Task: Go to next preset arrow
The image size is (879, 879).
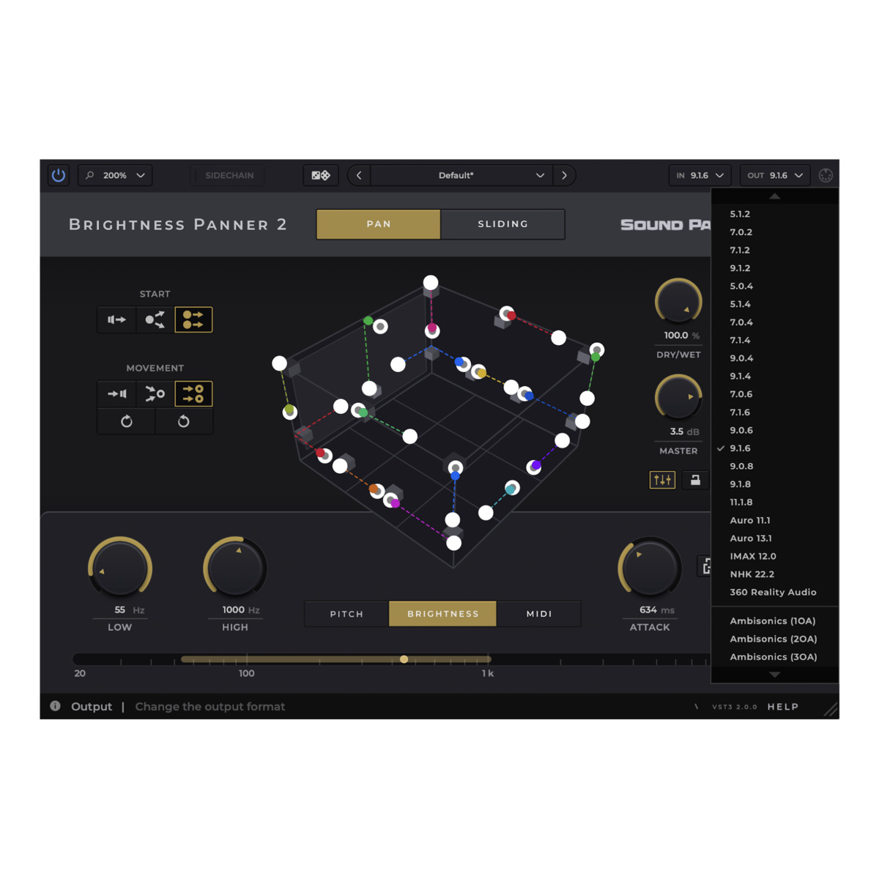Action: (564, 176)
